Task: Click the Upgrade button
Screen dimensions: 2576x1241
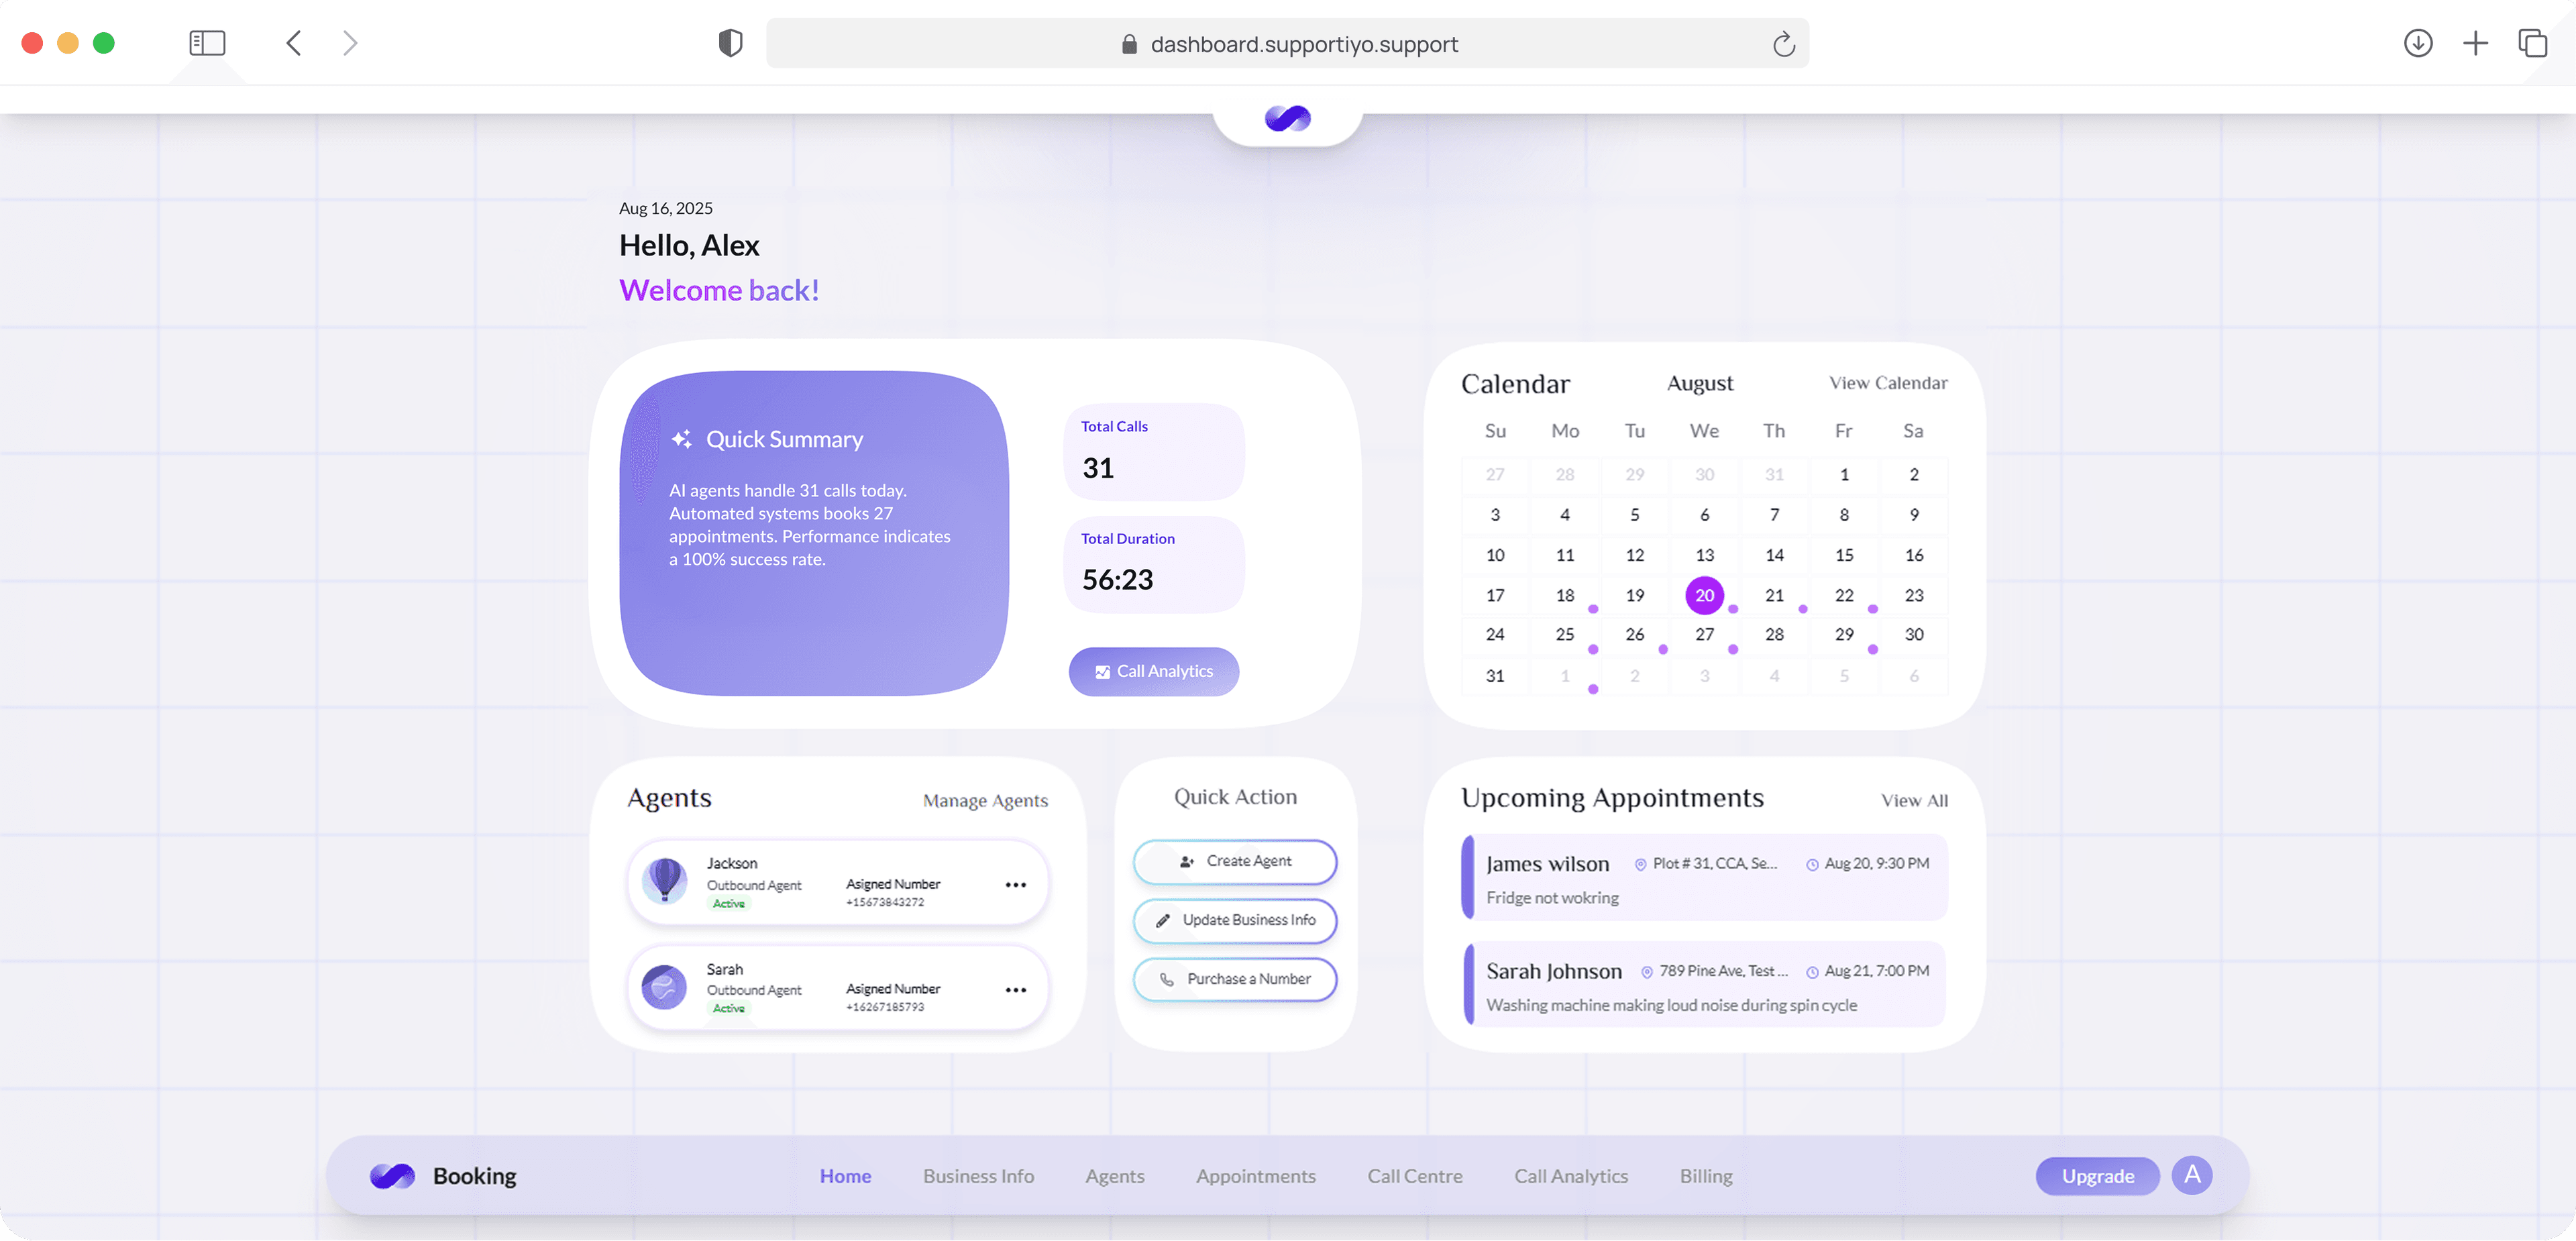Action: click(x=2097, y=1176)
